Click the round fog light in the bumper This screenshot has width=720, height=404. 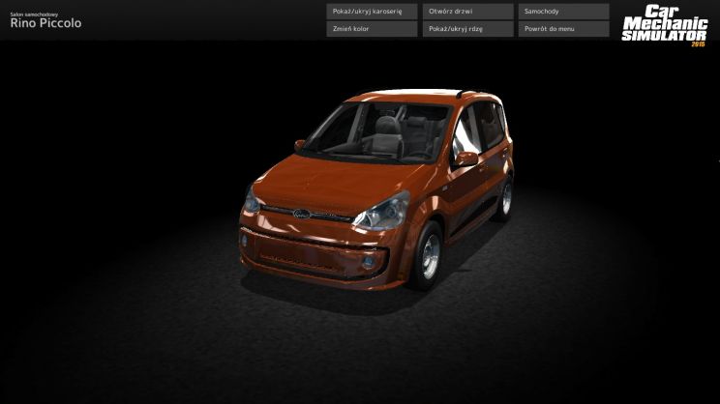pos(368,262)
